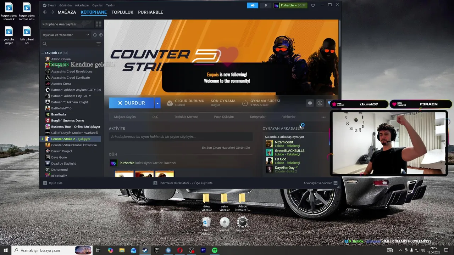The width and height of the screenshot is (454, 255).
Task: Open the Programlar desktop icon
Action: [243, 225]
